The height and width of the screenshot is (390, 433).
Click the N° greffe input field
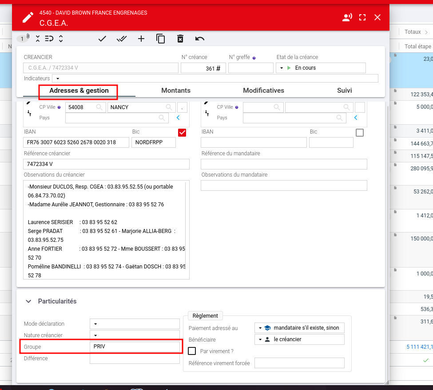251,68
